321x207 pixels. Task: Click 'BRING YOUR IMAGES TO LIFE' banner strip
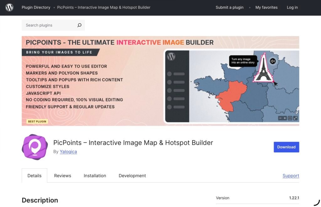point(59,52)
